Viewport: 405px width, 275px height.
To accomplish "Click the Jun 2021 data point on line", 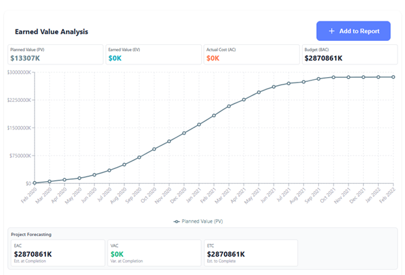I will click(x=274, y=87).
